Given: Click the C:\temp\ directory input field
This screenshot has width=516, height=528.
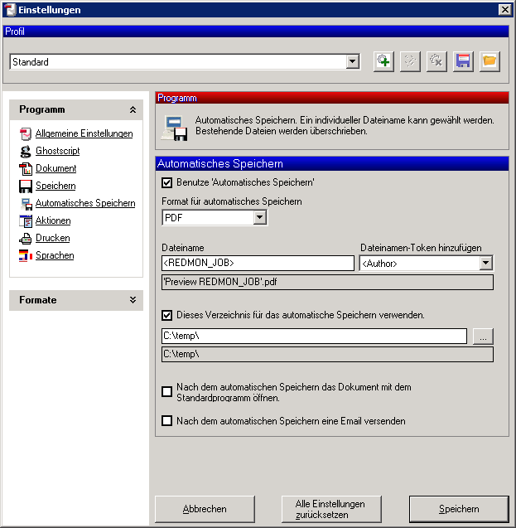Looking at the screenshot, I should (314, 336).
